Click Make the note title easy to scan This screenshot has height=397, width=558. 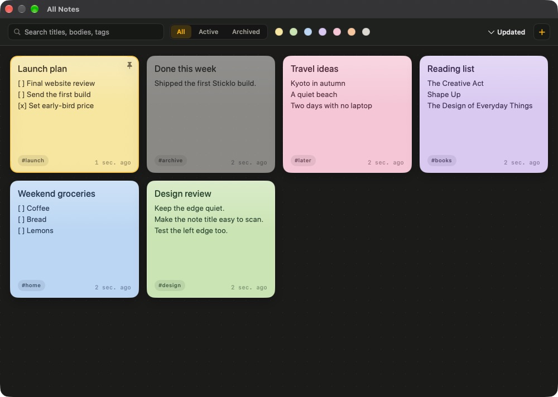pyautogui.click(x=209, y=219)
